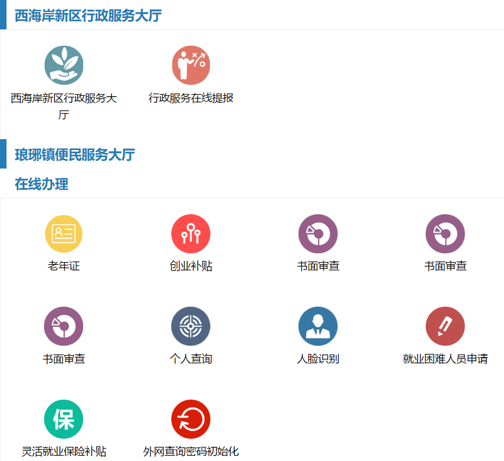Open the 外网查询密码初始化 text link
This screenshot has height=461, width=504.
191,452
